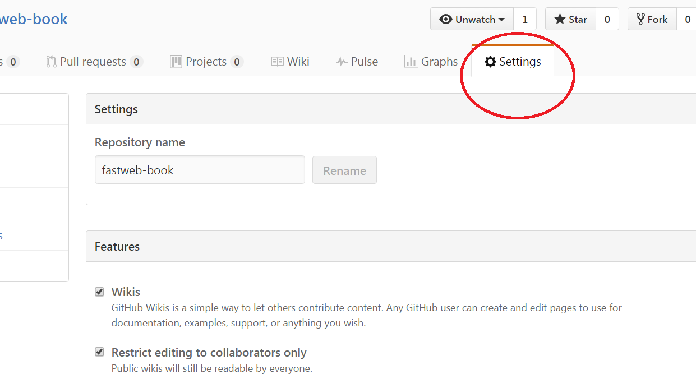This screenshot has width=696, height=374.
Task: Click the fork icon
Action: [640, 19]
